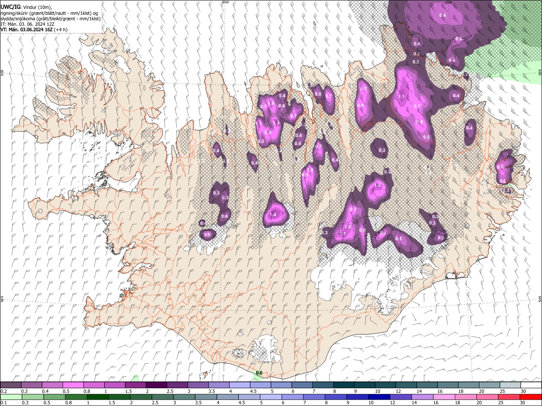Click the green "0.6" rain value on south coast
Image resolution: width=542 pixels, height=406 pixels.
tap(259, 373)
